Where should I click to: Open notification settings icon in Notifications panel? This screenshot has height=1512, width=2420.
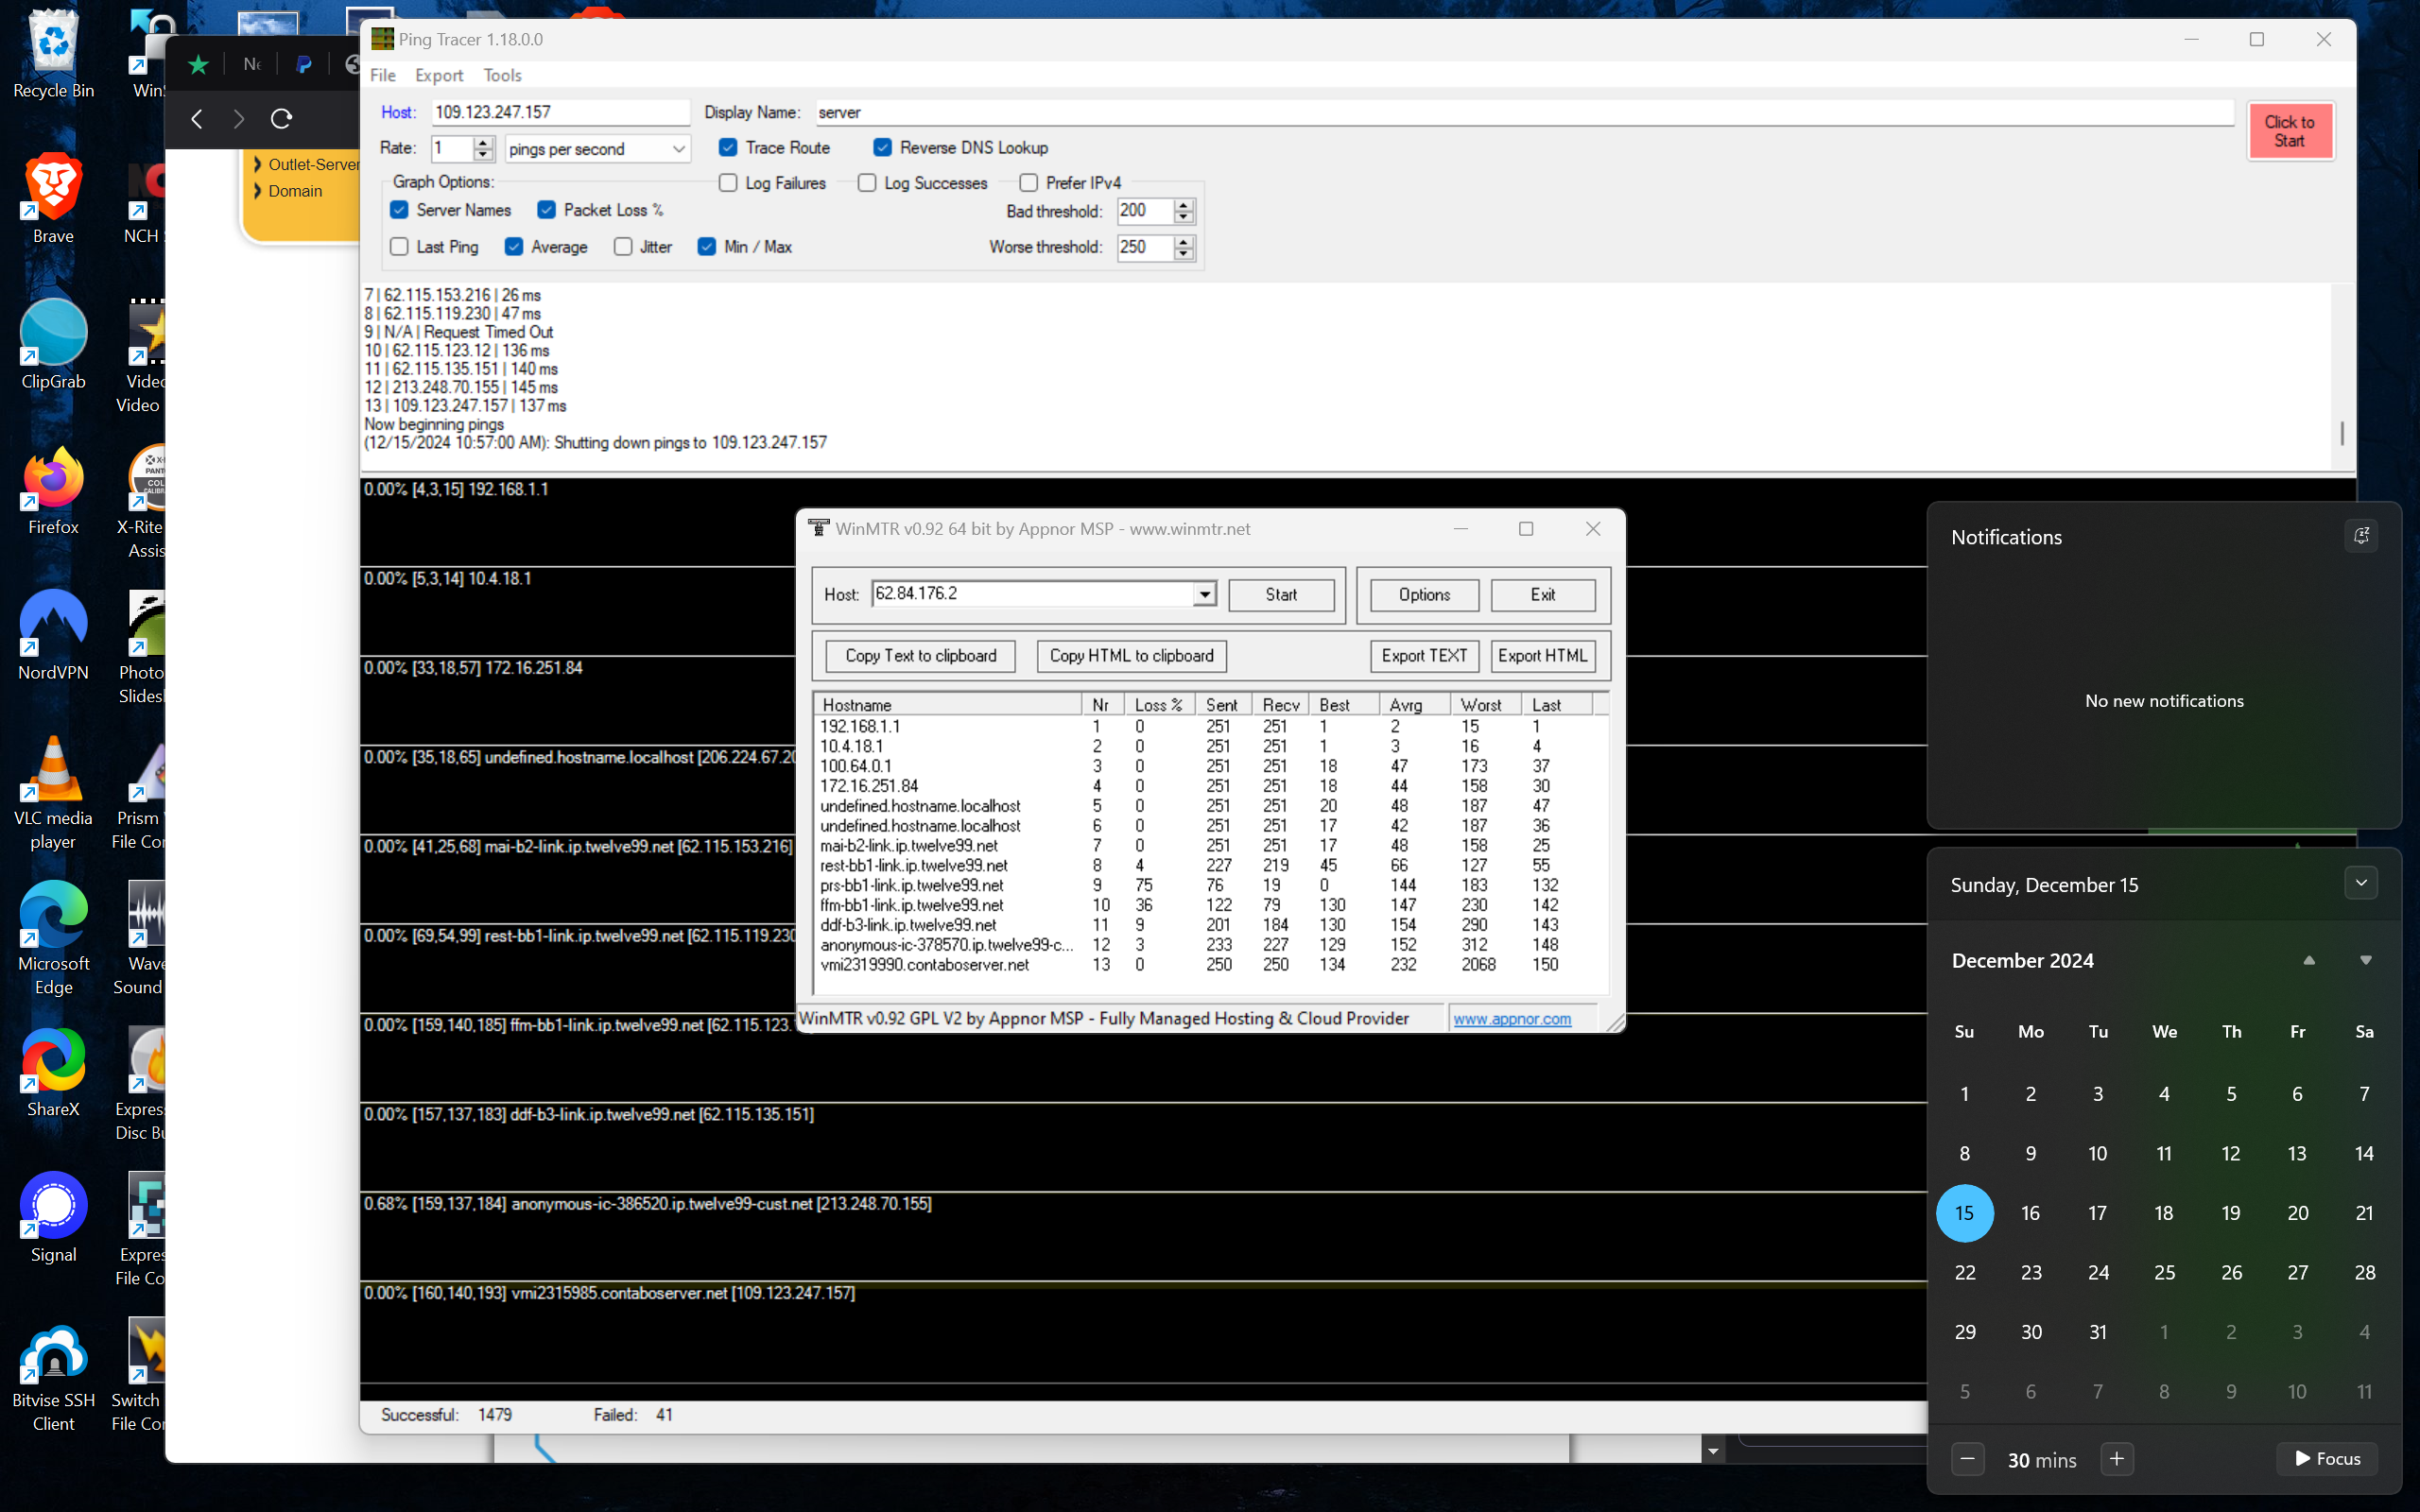click(x=2360, y=536)
